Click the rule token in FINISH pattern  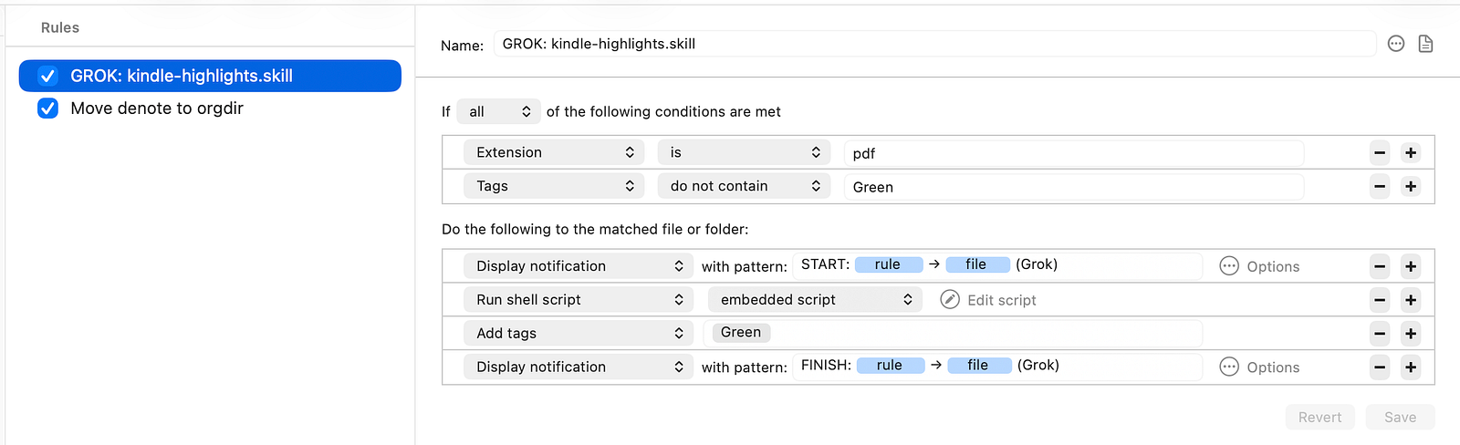890,366
